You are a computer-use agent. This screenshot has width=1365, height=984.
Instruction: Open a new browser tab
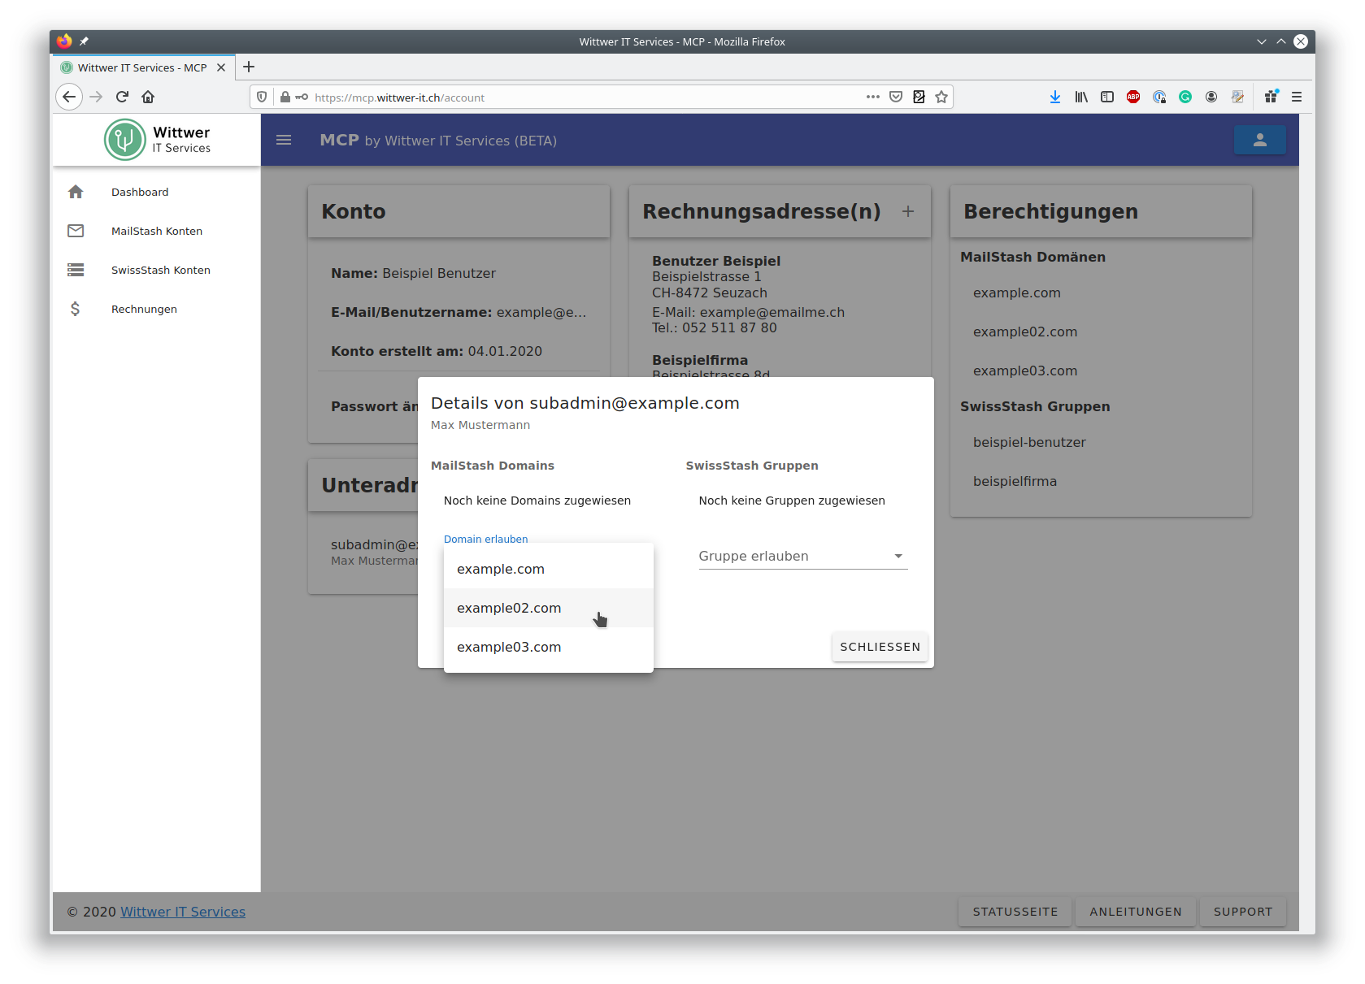click(x=249, y=67)
